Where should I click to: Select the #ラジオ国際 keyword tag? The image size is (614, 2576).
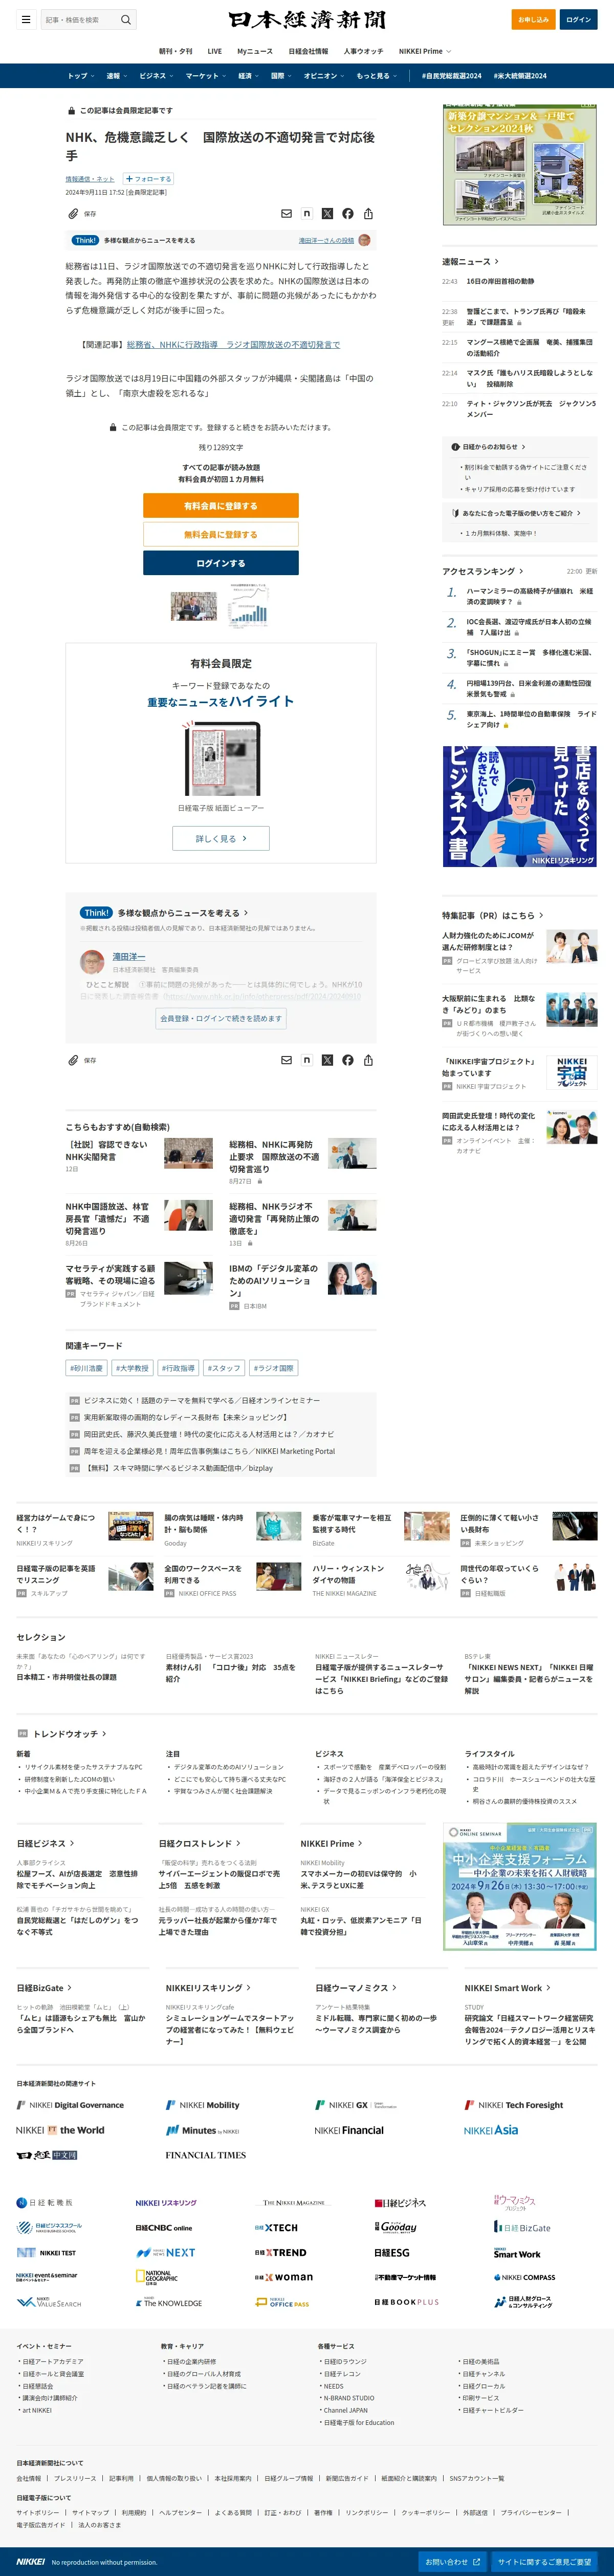pyautogui.click(x=274, y=1368)
